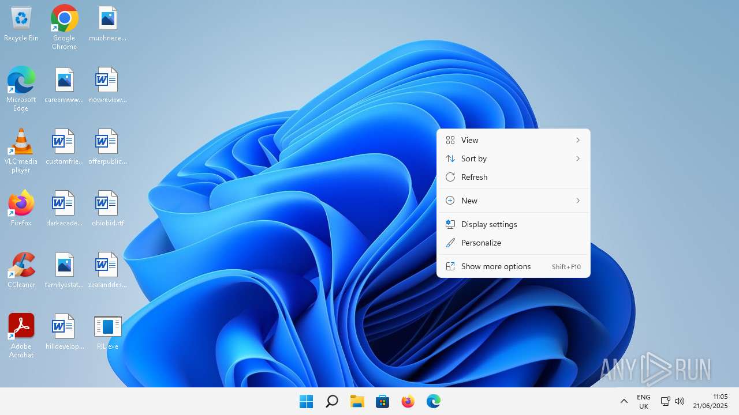Open the clock showing 11:05
Image resolution: width=739 pixels, height=415 pixels.
pos(710,401)
